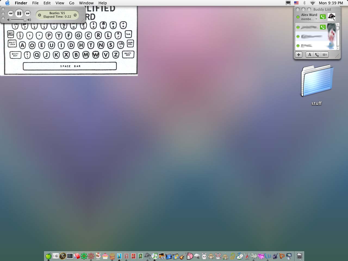Screen dimensions: 348x261
Task: Click Alex Ward's green audio chat icon
Action: (323, 17)
